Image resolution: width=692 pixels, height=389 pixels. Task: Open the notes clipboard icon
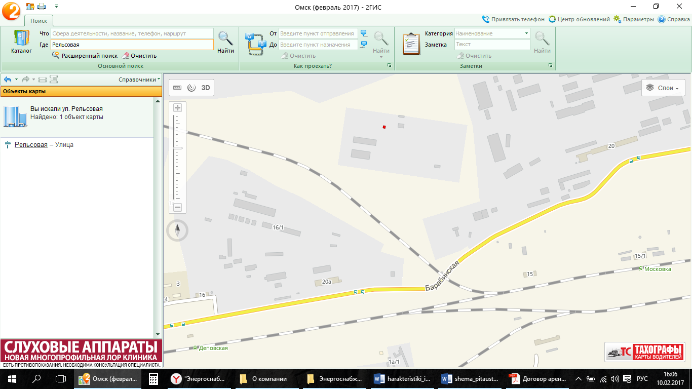coord(411,43)
